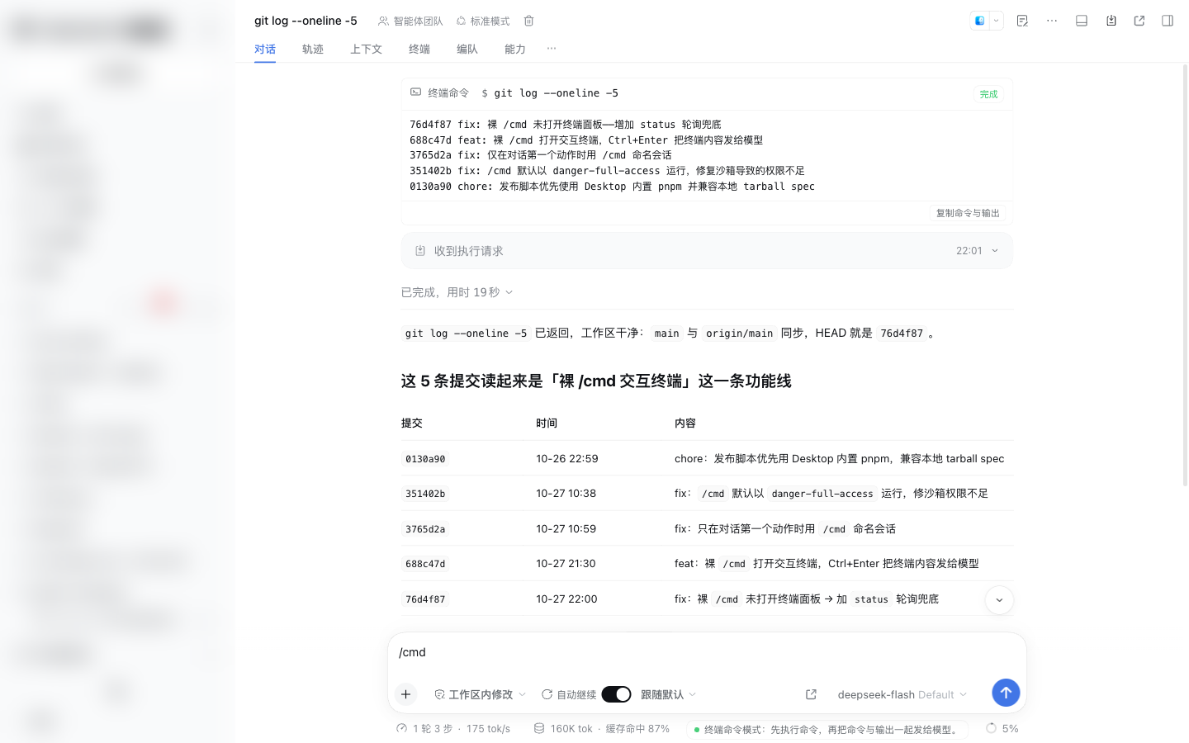Viewport: 1189px width, 743px height.
Task: Click the 160K tok cache status
Action: tap(601, 729)
